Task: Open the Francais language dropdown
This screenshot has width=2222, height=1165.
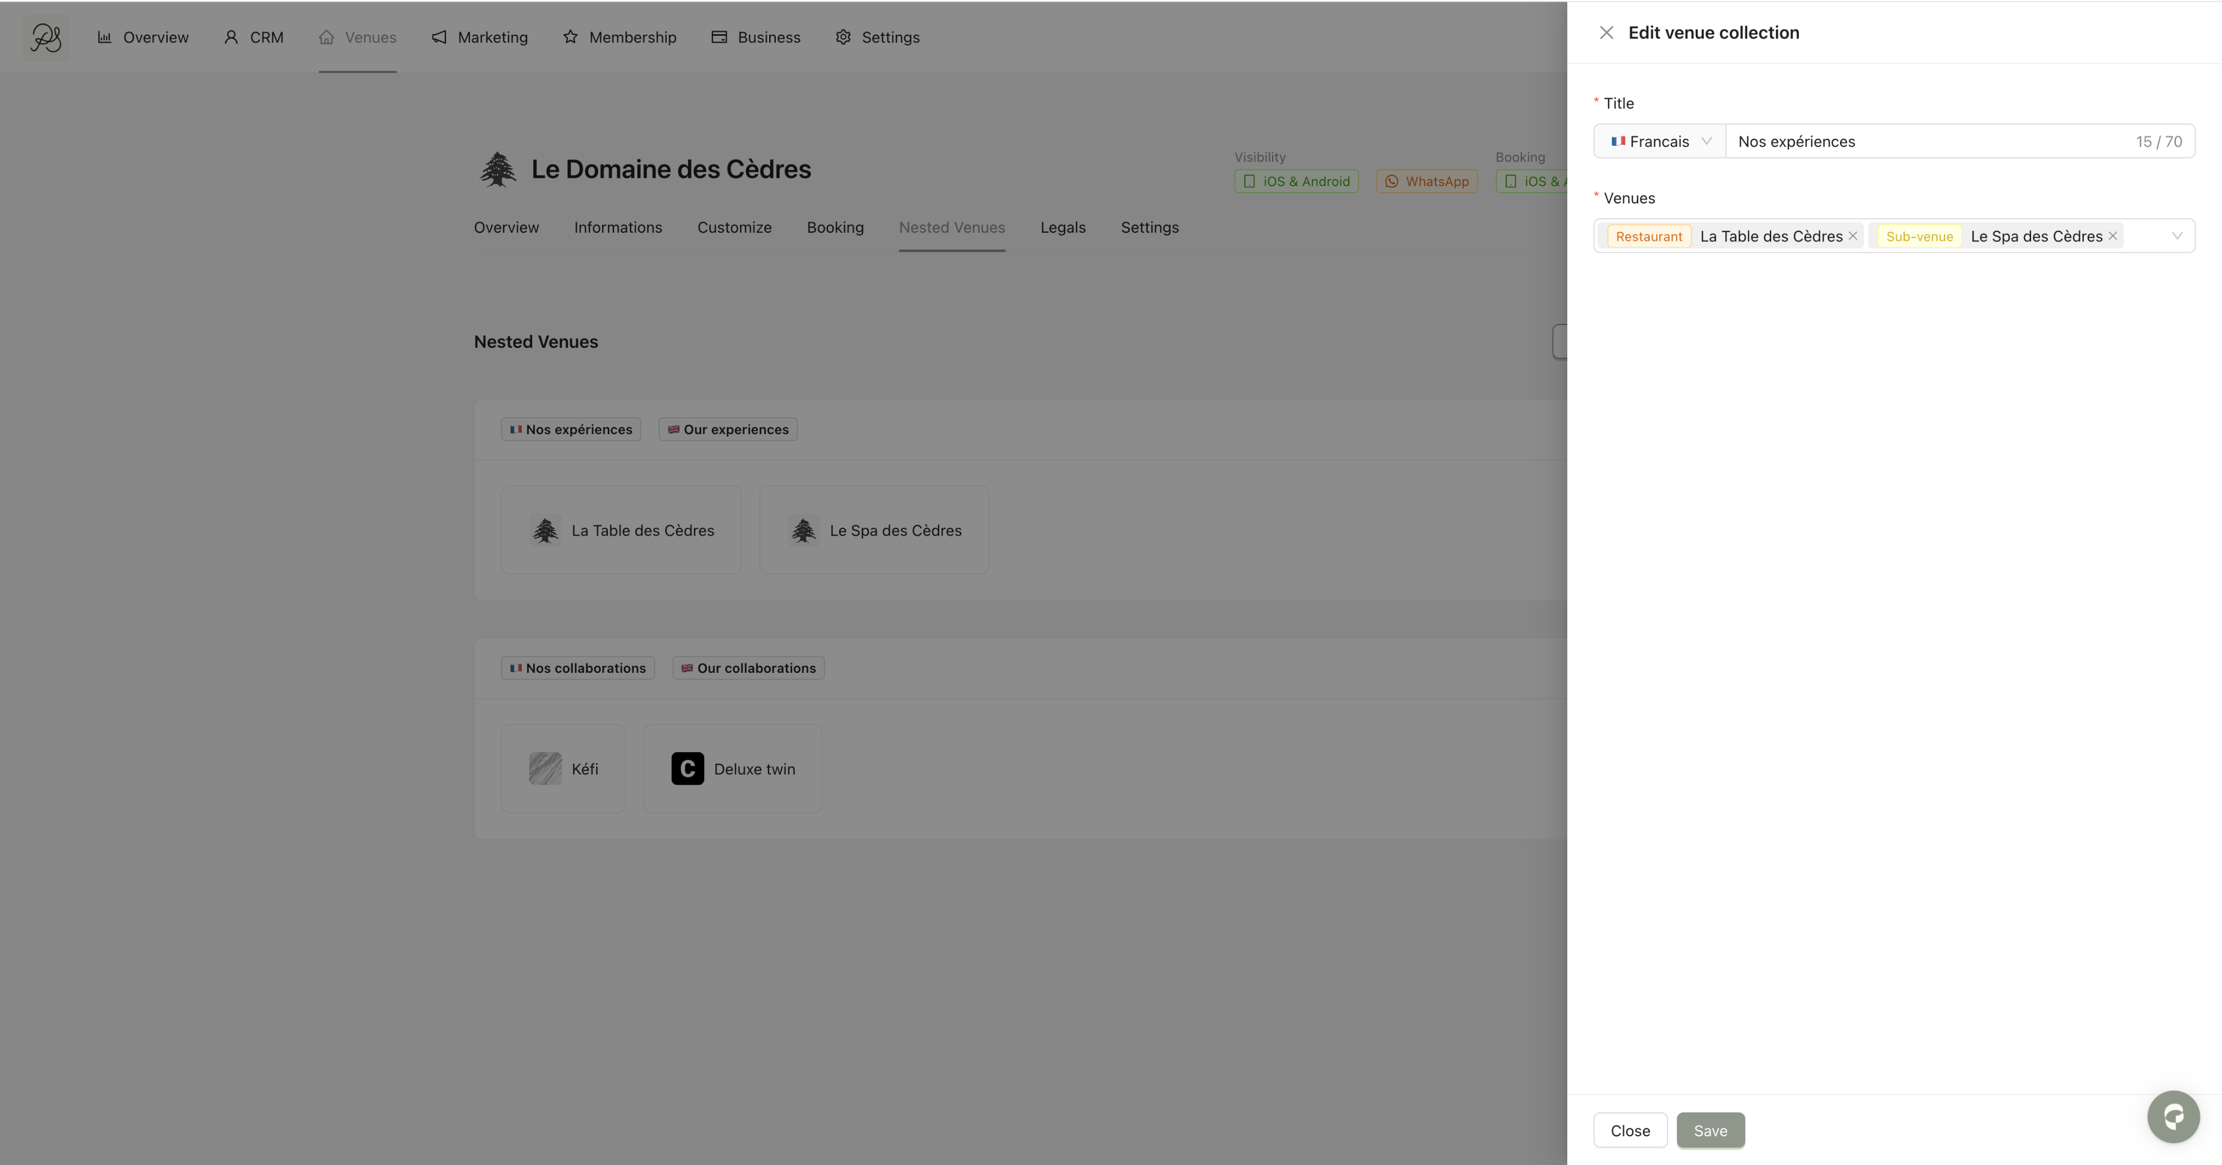Action: tap(1659, 142)
